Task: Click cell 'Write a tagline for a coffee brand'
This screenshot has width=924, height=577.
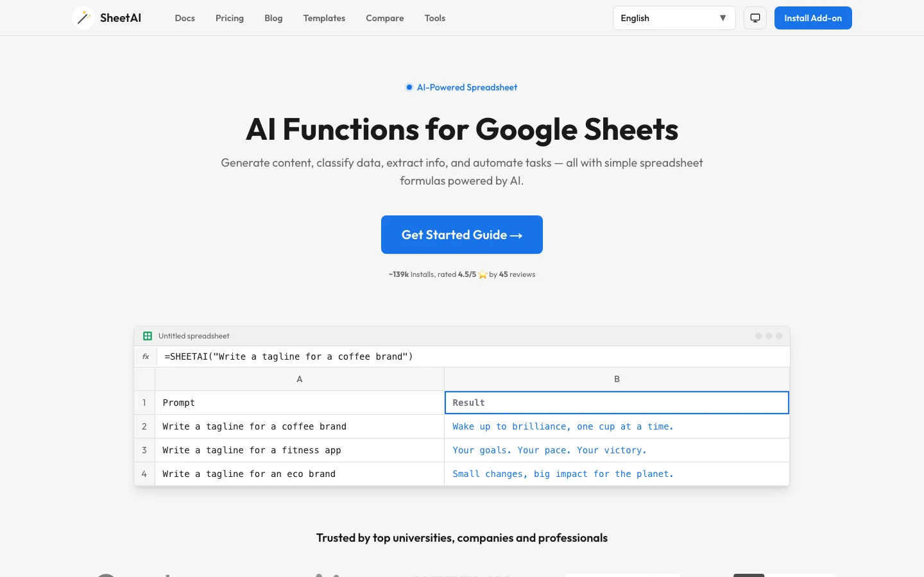Action: [x=300, y=426]
